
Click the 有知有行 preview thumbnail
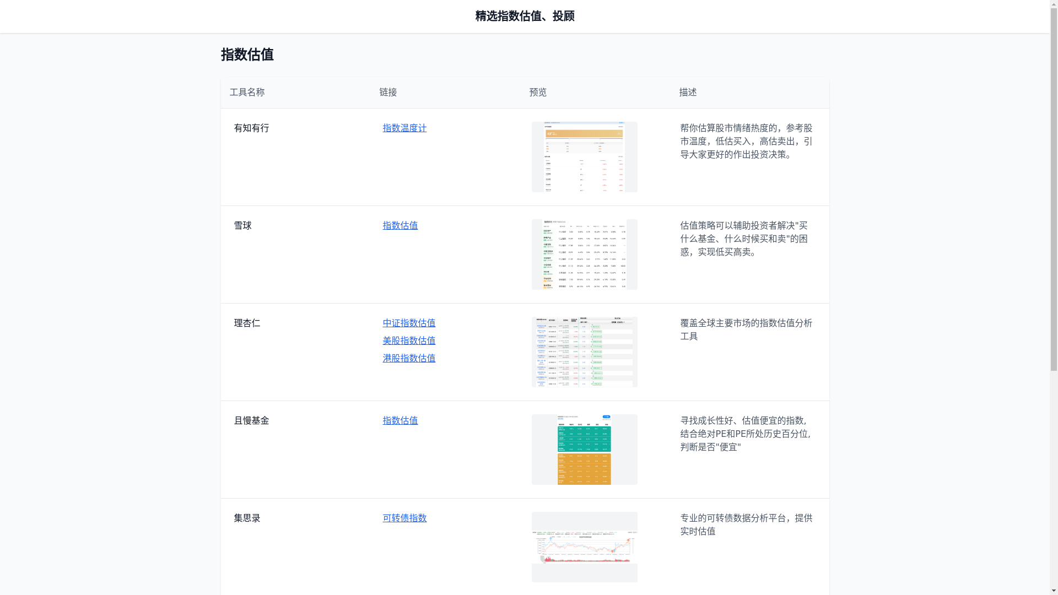pyautogui.click(x=584, y=157)
